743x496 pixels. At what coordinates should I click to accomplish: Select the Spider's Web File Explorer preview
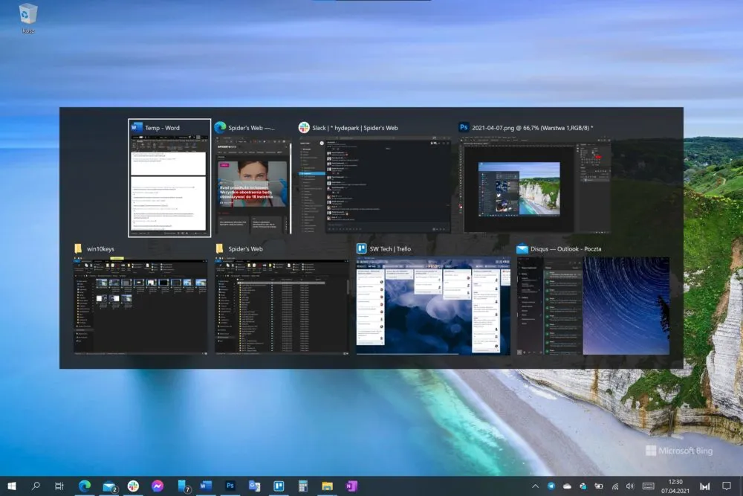pos(282,299)
